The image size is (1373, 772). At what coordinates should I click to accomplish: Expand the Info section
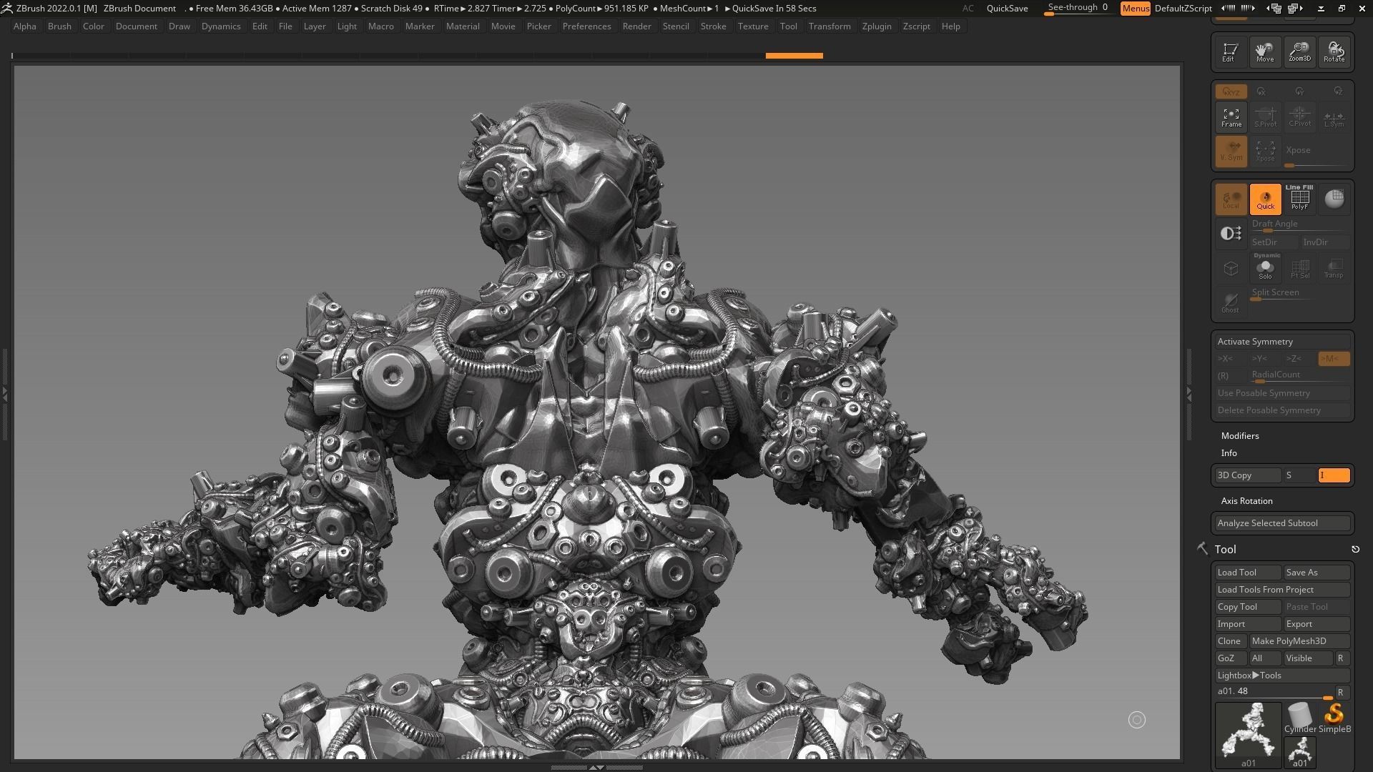click(1229, 453)
